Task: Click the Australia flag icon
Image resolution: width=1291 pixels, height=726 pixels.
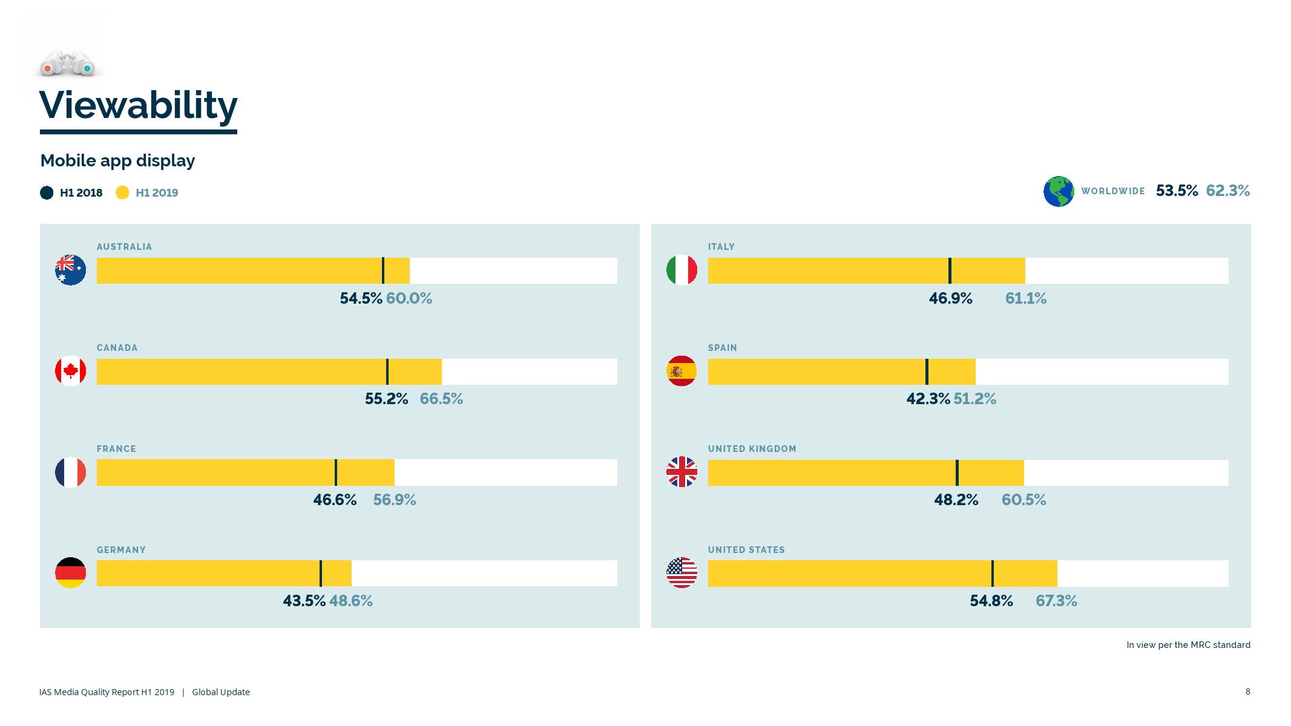Action: tap(70, 270)
